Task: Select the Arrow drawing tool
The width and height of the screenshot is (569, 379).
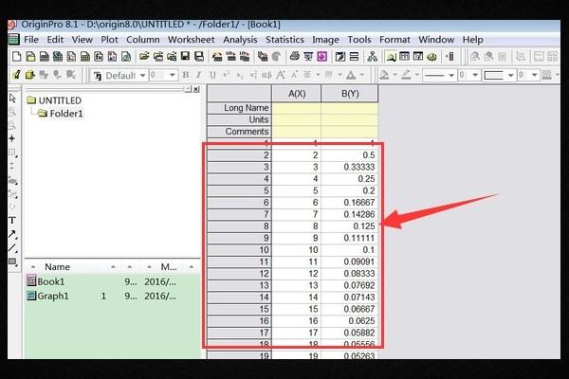Action: [12, 234]
